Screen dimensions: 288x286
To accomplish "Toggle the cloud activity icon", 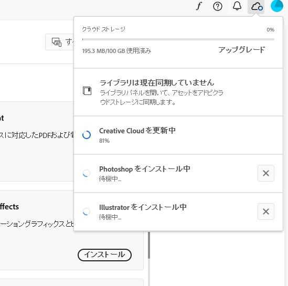I will [x=256, y=7].
